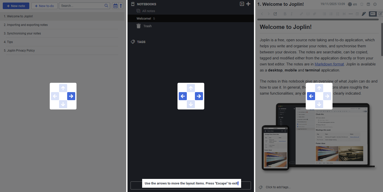Viewport: 383px width, 192px height.
Task: Click the note editor panel's up arrow
Action: click(319, 88)
